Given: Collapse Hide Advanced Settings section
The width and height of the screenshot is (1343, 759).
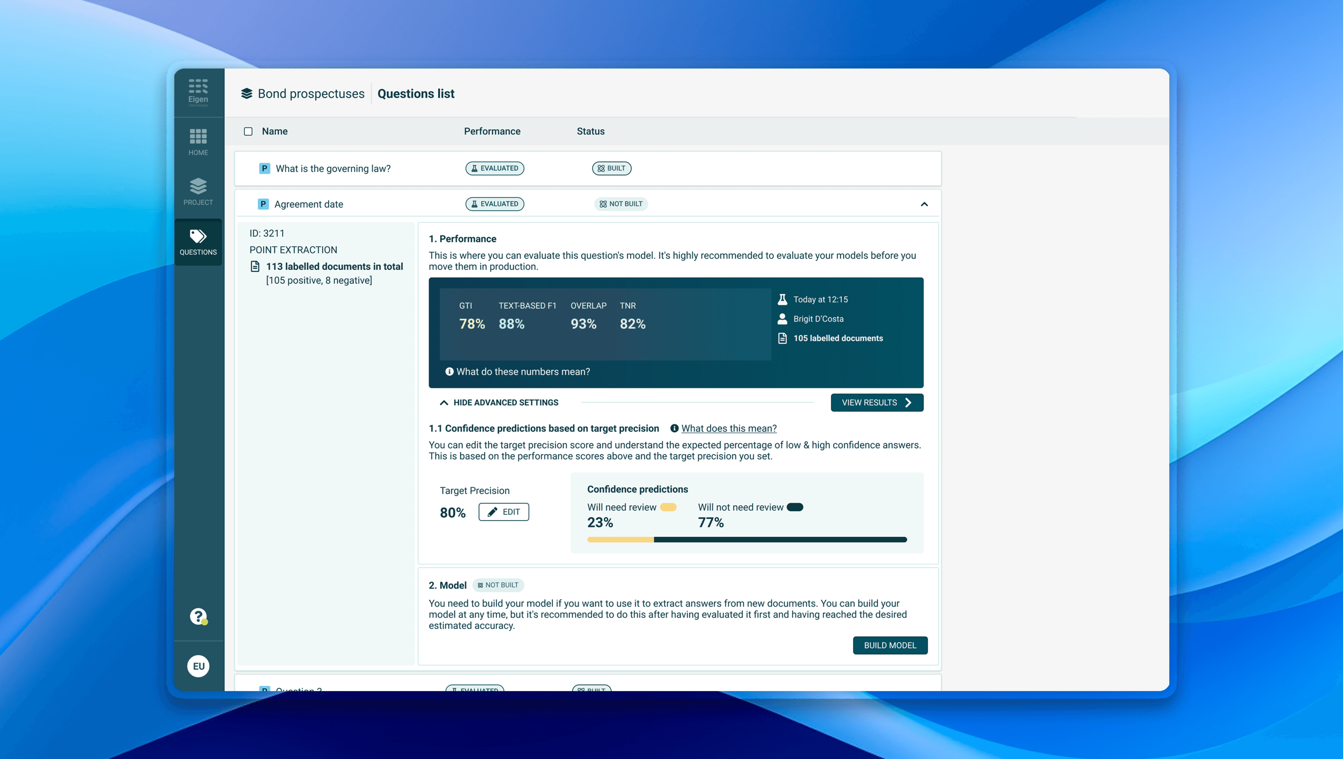Looking at the screenshot, I should (499, 402).
